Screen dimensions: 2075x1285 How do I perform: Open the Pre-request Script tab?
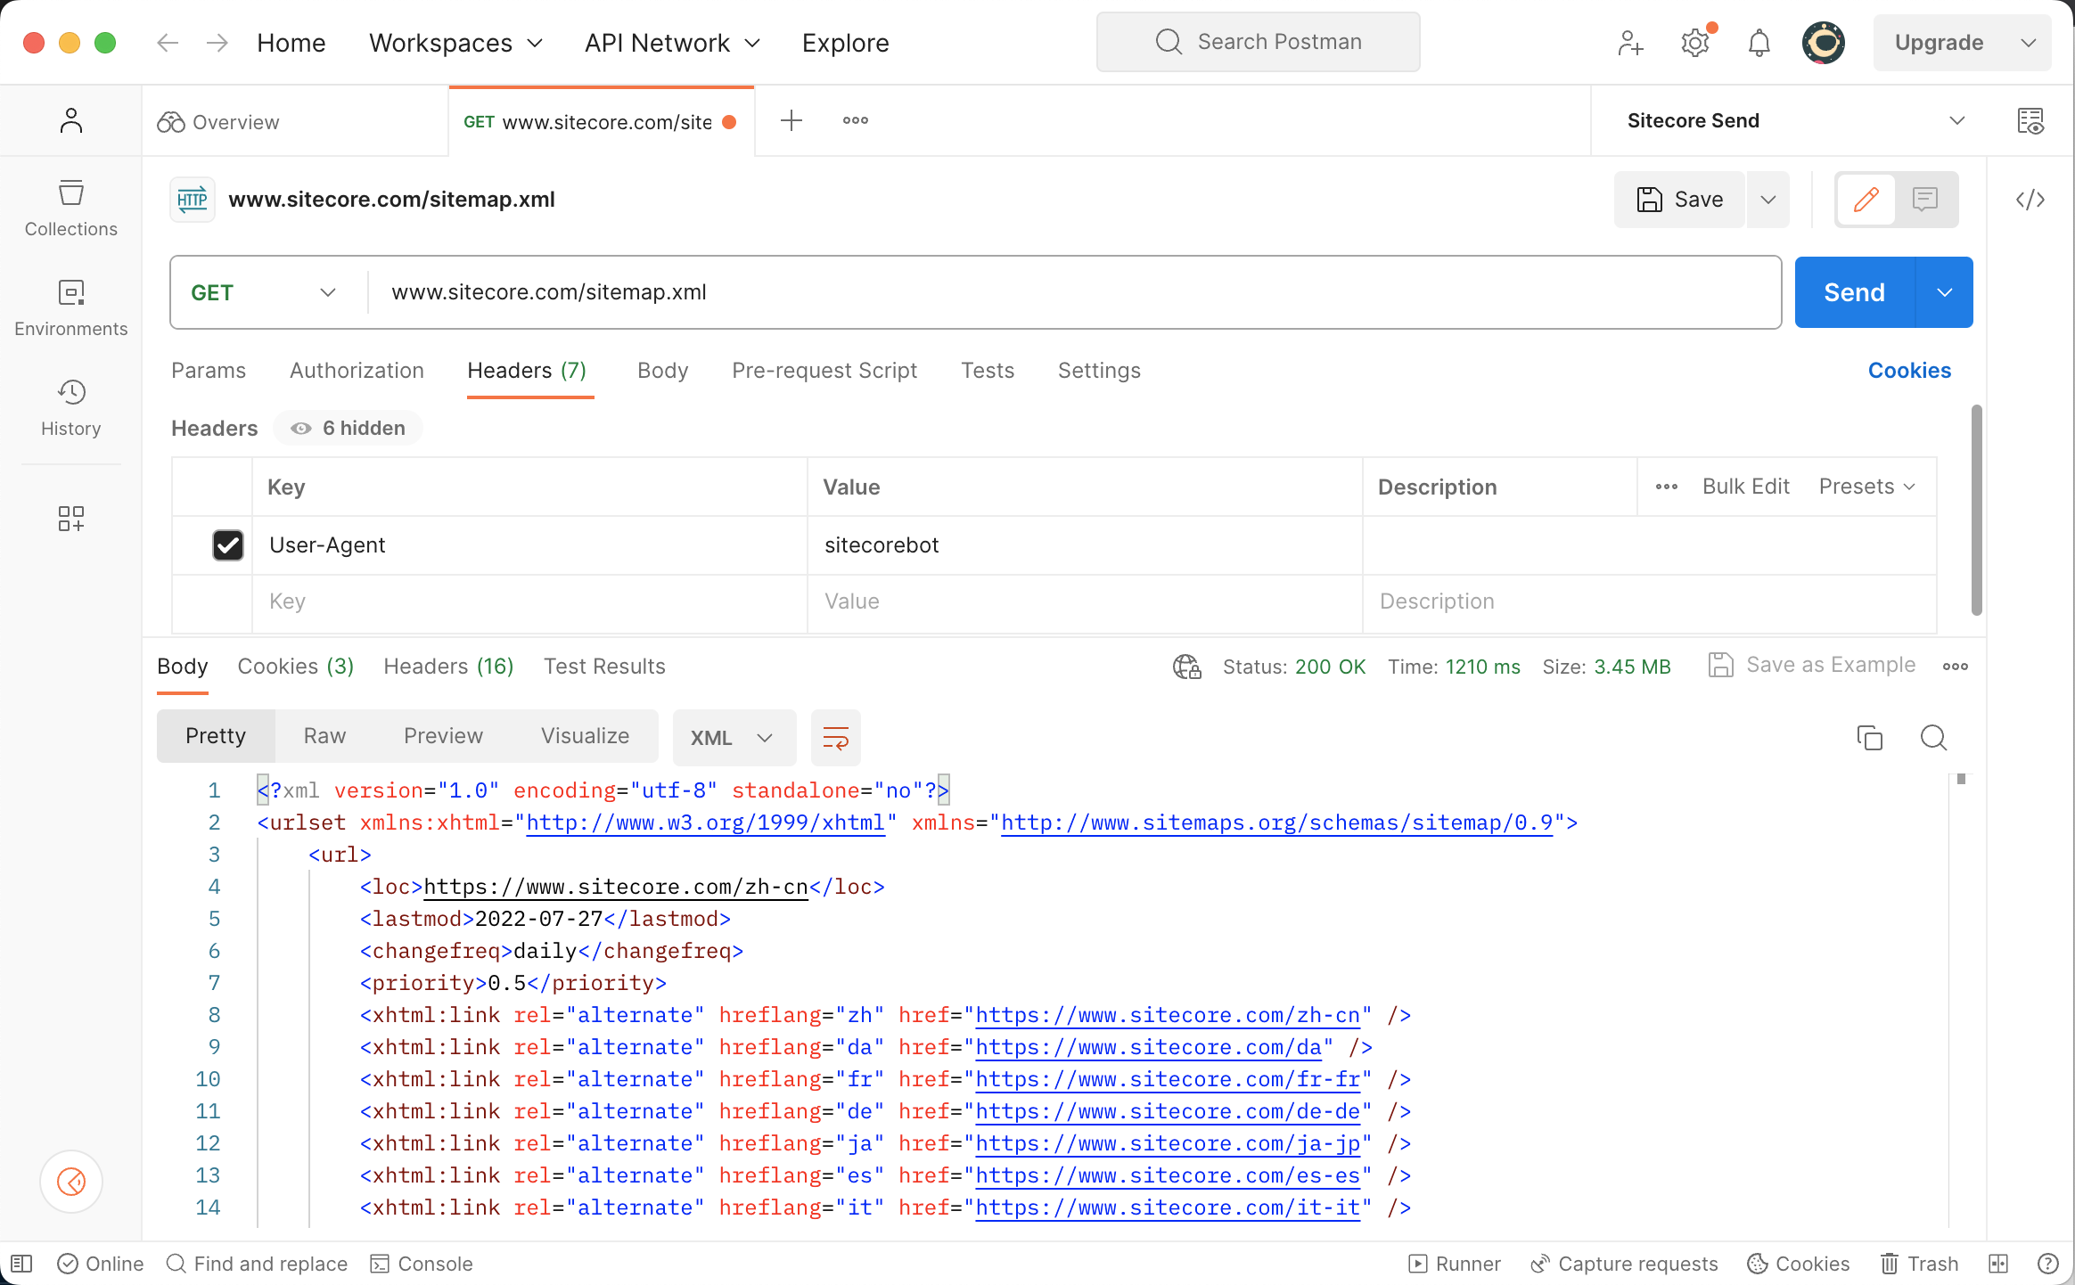(x=824, y=371)
